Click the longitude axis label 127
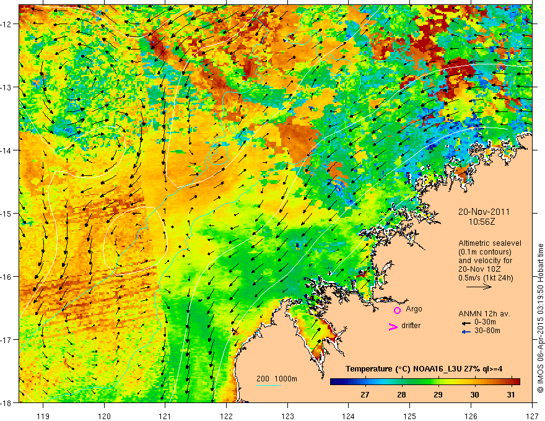Screen dimensions: 545x421 pos(532,416)
